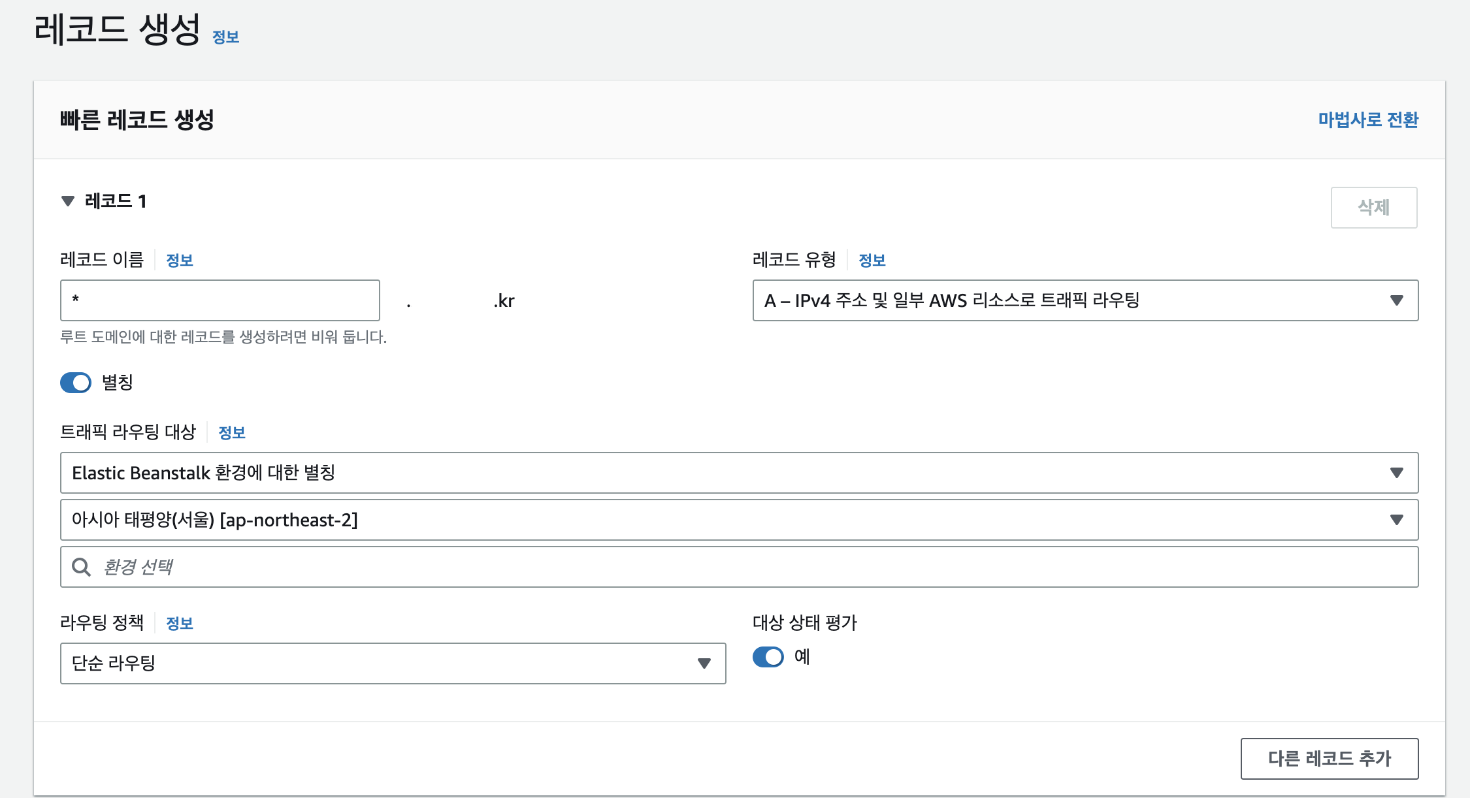Open 정보 link beside 라우팅 정책
The height and width of the screenshot is (798, 1470).
(180, 624)
